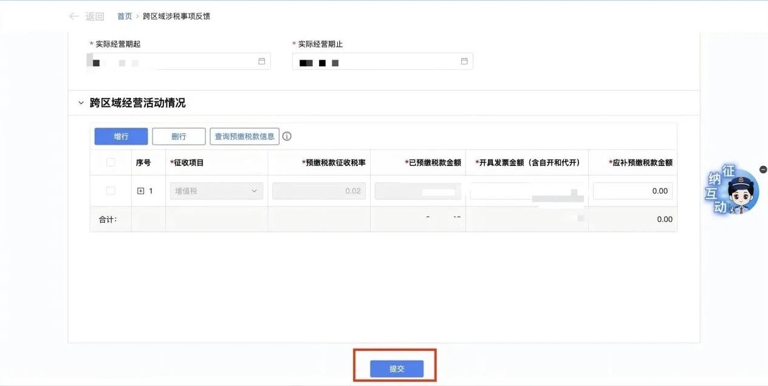Open the 征纳互动 assistant avatar
Screen dimensions: 768x386
[733, 190]
